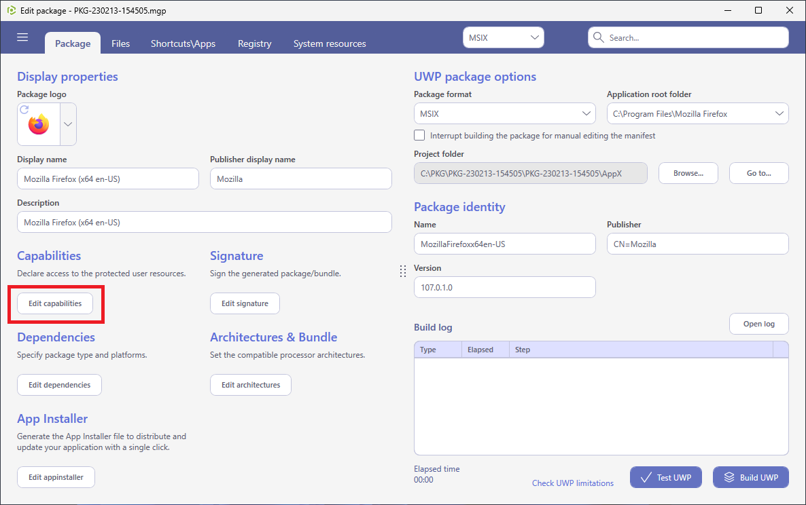Expand the package logo dropdown arrow
The height and width of the screenshot is (505, 806).
(68, 124)
